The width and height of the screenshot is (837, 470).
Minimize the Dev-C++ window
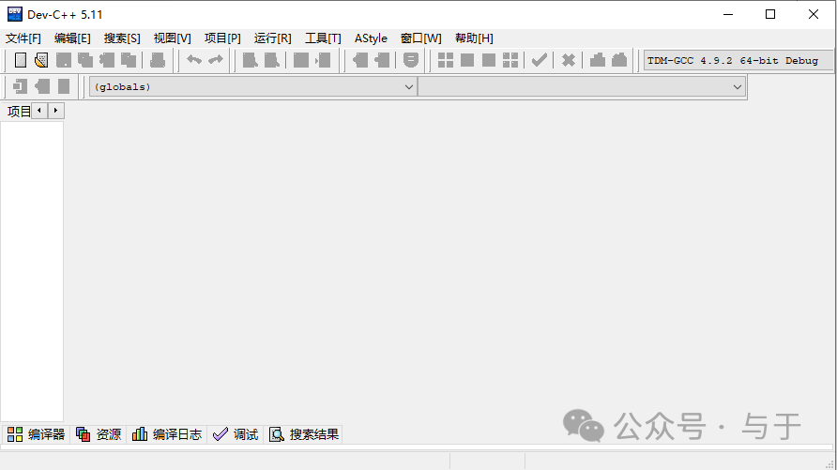(728, 14)
